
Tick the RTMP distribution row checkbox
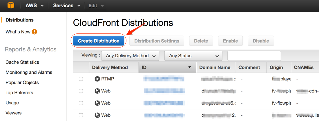click(81, 79)
